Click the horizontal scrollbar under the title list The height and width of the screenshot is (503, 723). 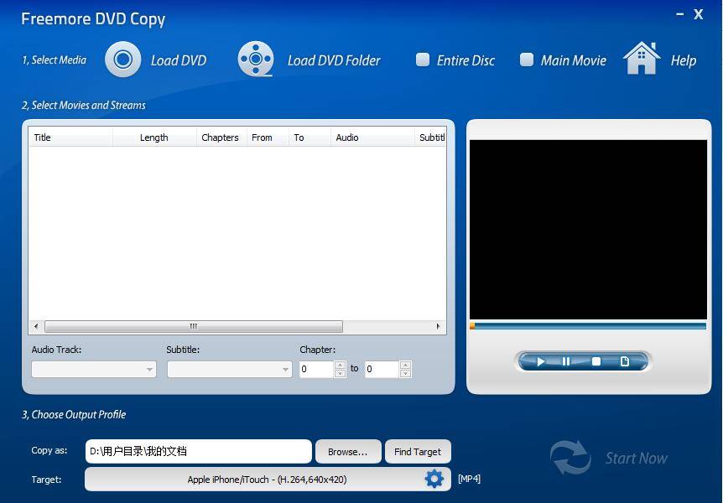[x=193, y=326]
